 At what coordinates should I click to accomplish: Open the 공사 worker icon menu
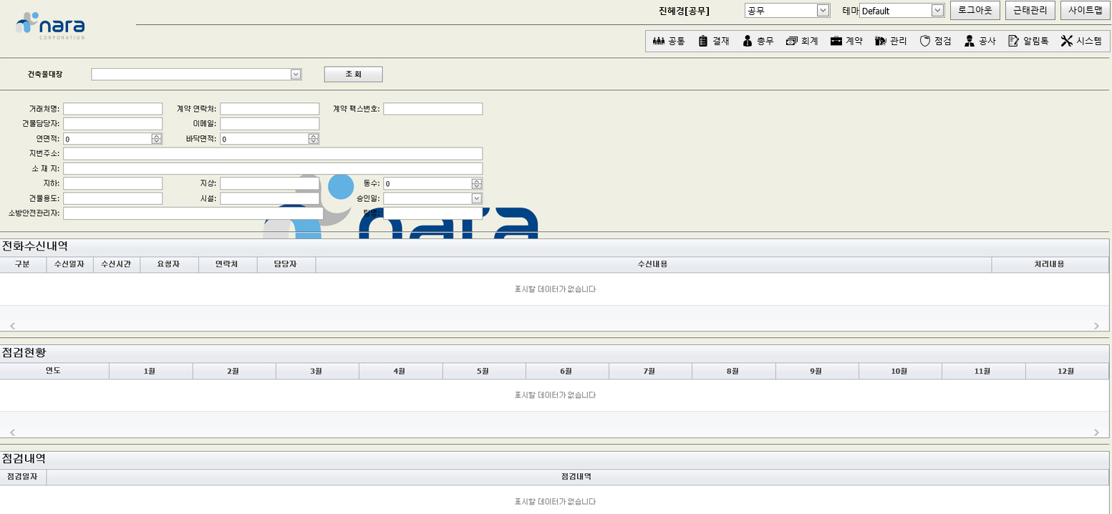click(980, 42)
